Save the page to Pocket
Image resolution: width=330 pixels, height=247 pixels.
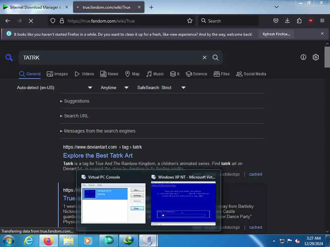pos(276,21)
